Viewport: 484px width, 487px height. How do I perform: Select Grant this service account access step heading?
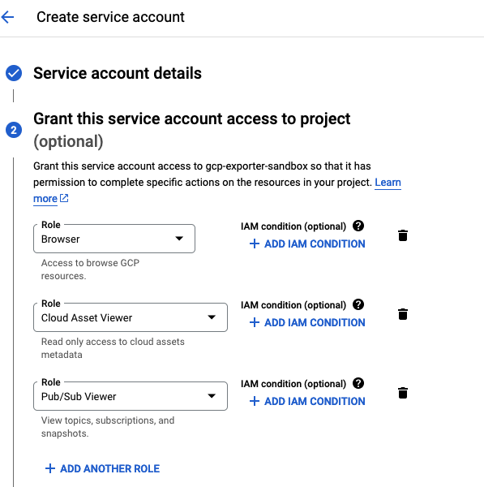pos(192,130)
